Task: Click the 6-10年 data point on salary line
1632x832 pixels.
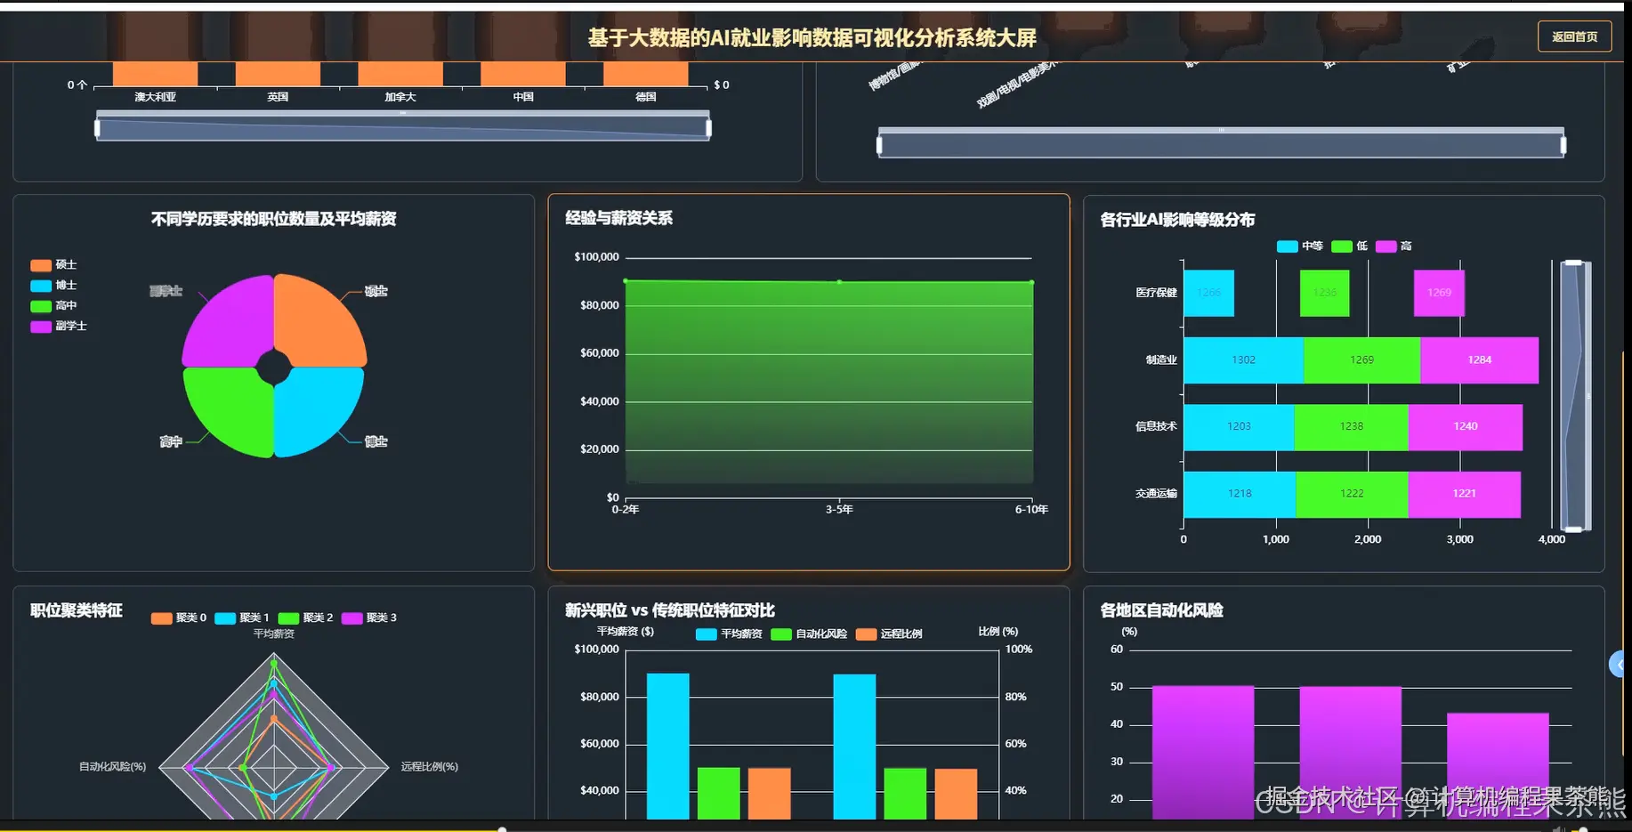Action: [1032, 282]
